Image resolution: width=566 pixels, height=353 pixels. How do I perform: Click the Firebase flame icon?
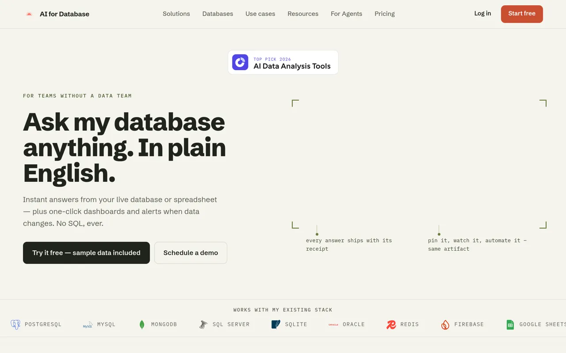(x=445, y=325)
